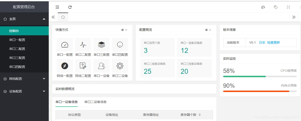Click the CPU使用率 green progress bar
This screenshot has height=121, width=301.
[x=260, y=76]
